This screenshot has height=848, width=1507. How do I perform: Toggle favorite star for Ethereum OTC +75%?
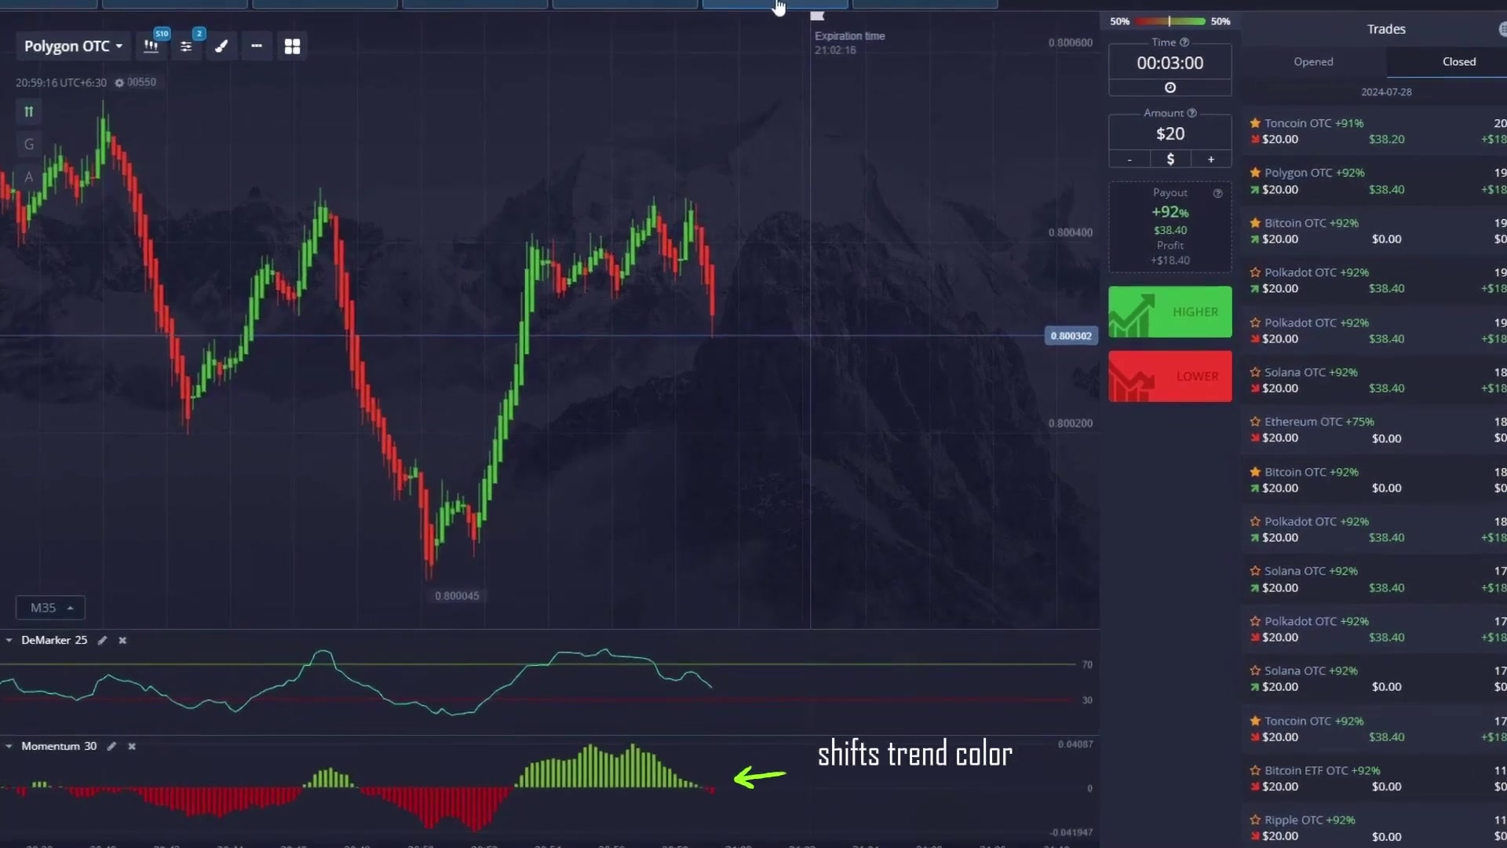pyautogui.click(x=1255, y=422)
